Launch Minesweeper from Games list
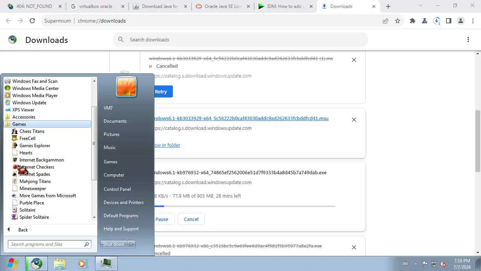Image resolution: width=481 pixels, height=271 pixels. [x=33, y=189]
